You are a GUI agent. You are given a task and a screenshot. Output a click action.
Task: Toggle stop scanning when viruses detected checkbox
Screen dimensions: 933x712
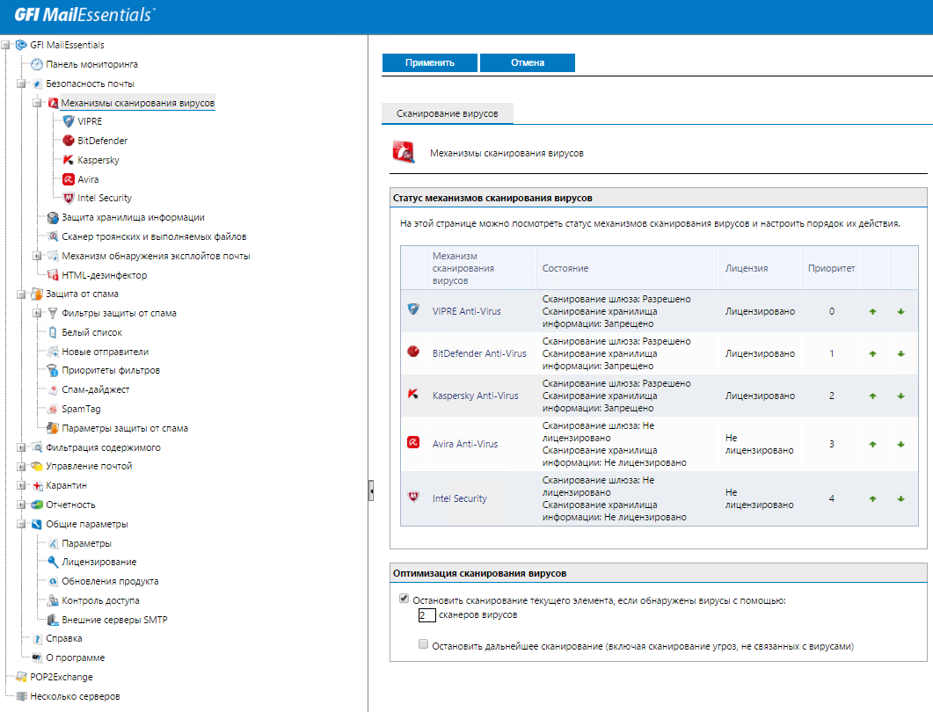[x=404, y=599]
